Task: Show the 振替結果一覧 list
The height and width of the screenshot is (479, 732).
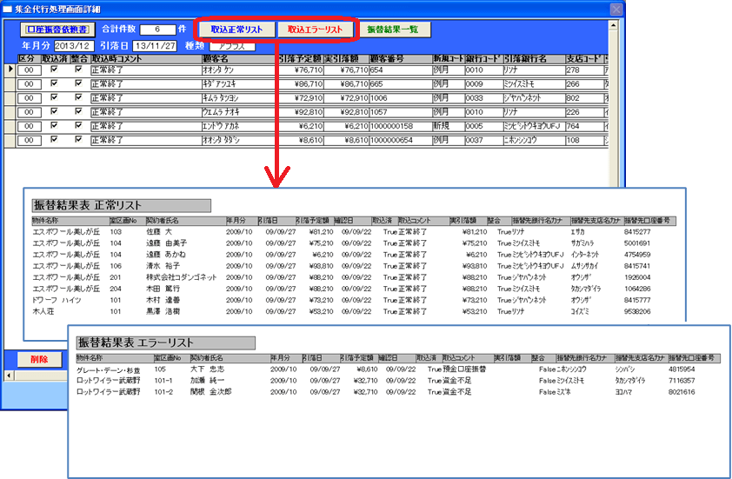Action: coord(392,30)
